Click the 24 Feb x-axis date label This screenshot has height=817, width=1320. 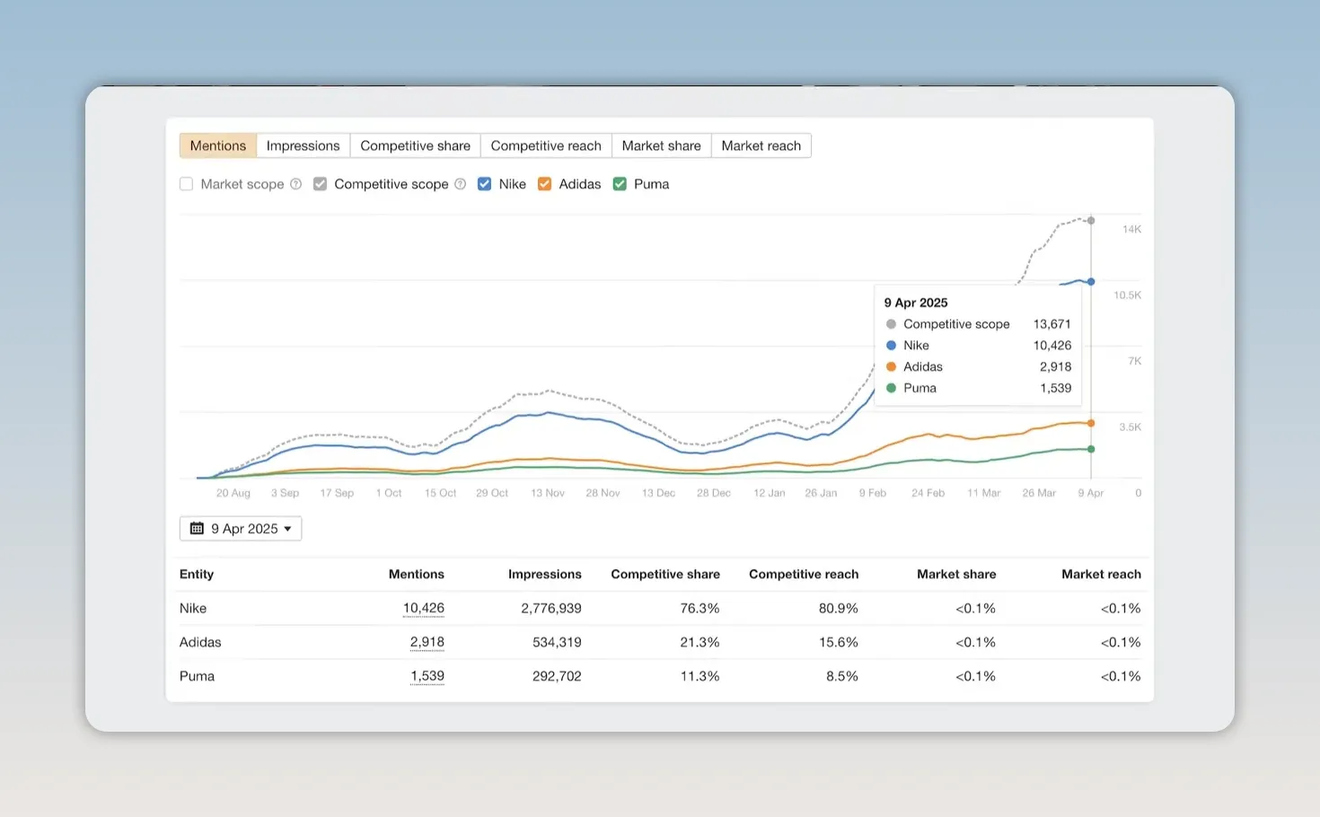[x=928, y=493]
